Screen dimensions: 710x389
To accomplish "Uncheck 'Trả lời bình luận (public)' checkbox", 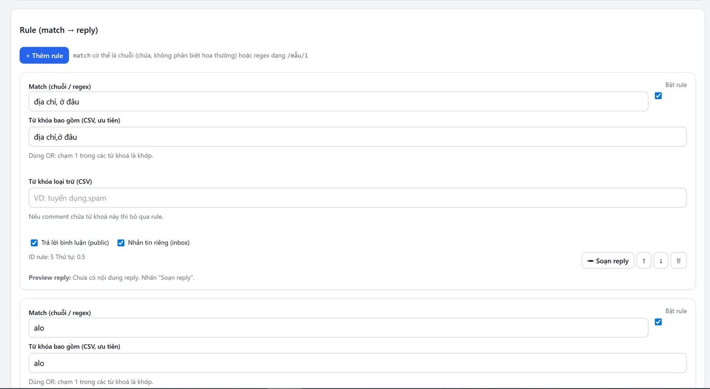I will [34, 243].
